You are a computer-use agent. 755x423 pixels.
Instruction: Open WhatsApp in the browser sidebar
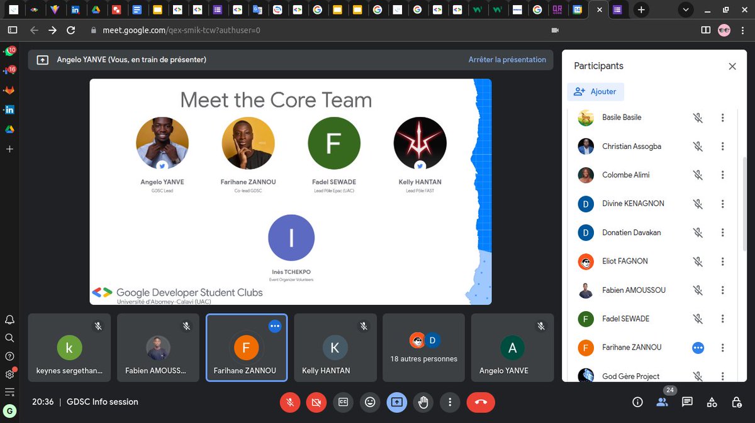pos(10,52)
